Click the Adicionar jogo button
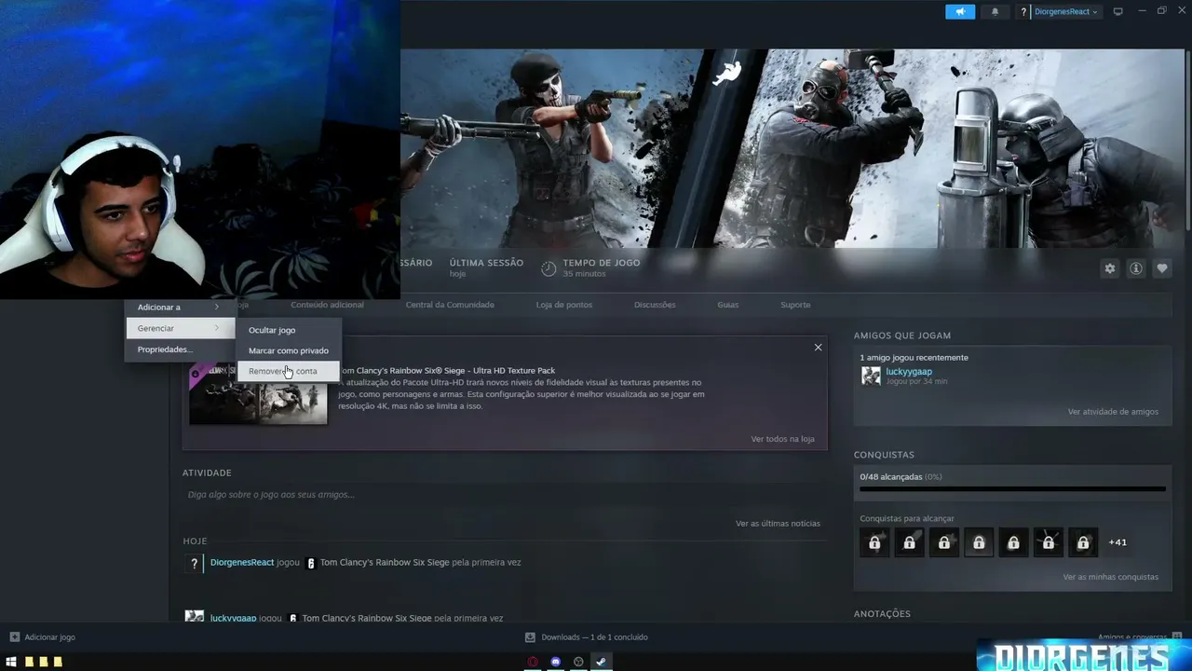The width and height of the screenshot is (1192, 671). 43,637
